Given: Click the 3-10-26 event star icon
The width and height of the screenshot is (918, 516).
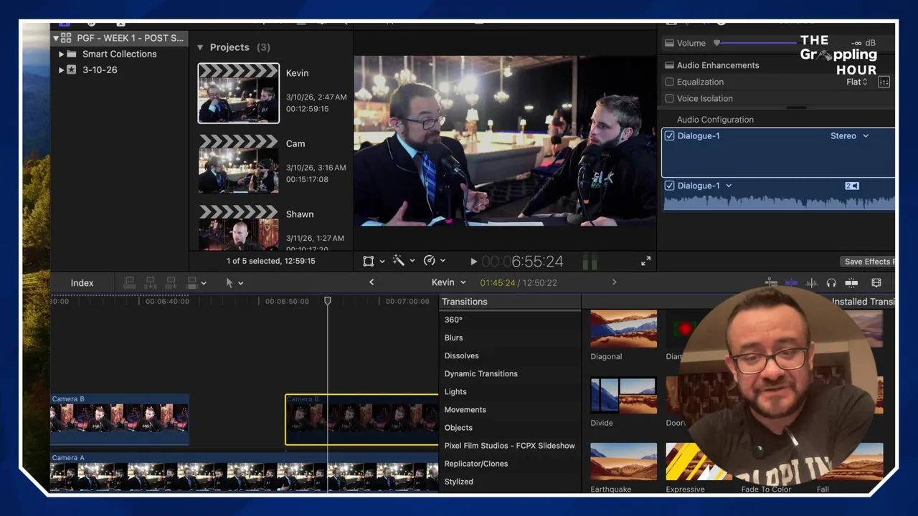Looking at the screenshot, I should point(72,70).
